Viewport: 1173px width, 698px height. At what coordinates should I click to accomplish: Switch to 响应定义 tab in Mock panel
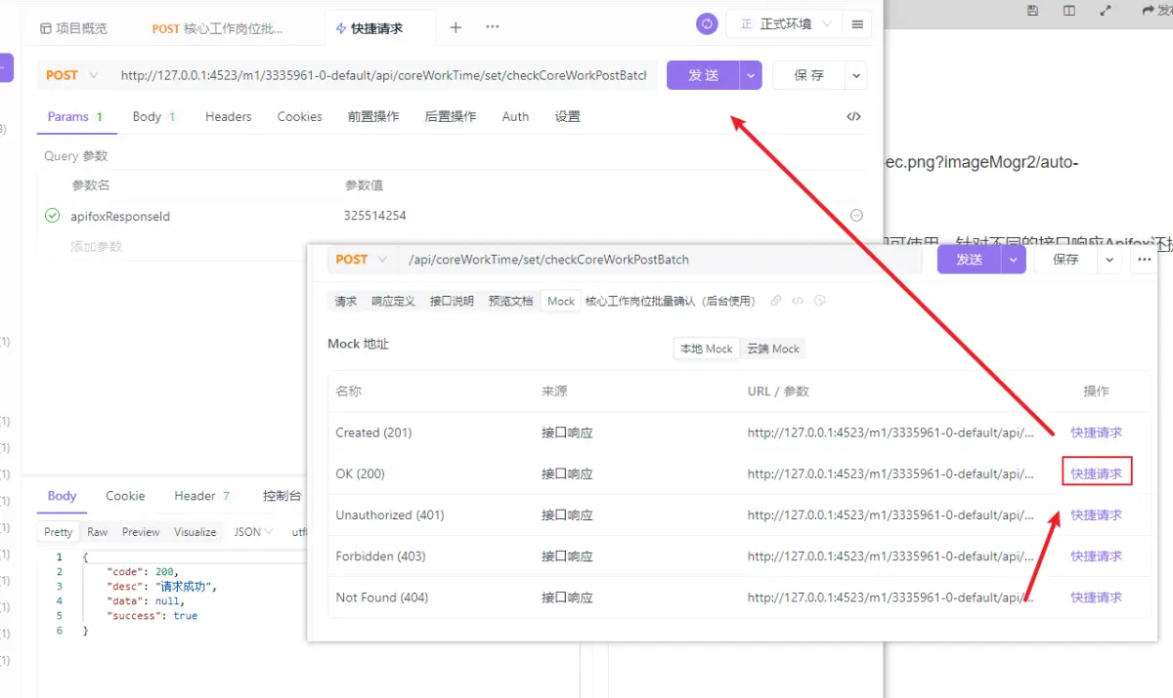393,301
